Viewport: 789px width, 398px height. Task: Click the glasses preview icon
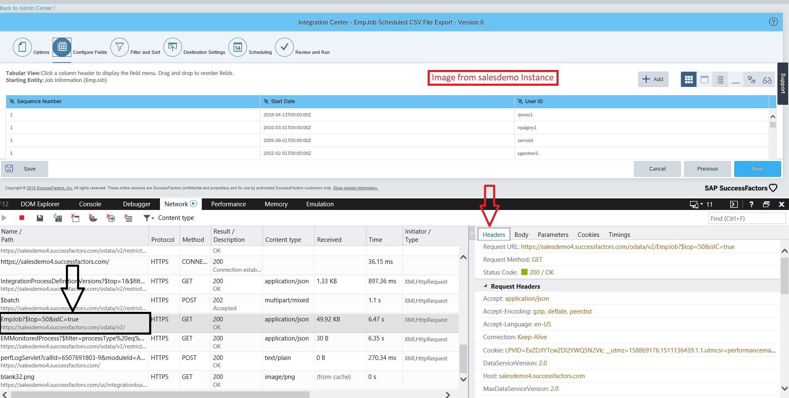pyautogui.click(x=767, y=80)
